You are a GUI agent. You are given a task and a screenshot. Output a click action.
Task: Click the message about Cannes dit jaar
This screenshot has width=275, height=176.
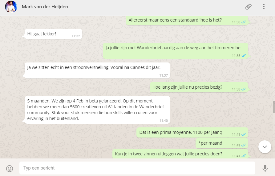pos(97,70)
